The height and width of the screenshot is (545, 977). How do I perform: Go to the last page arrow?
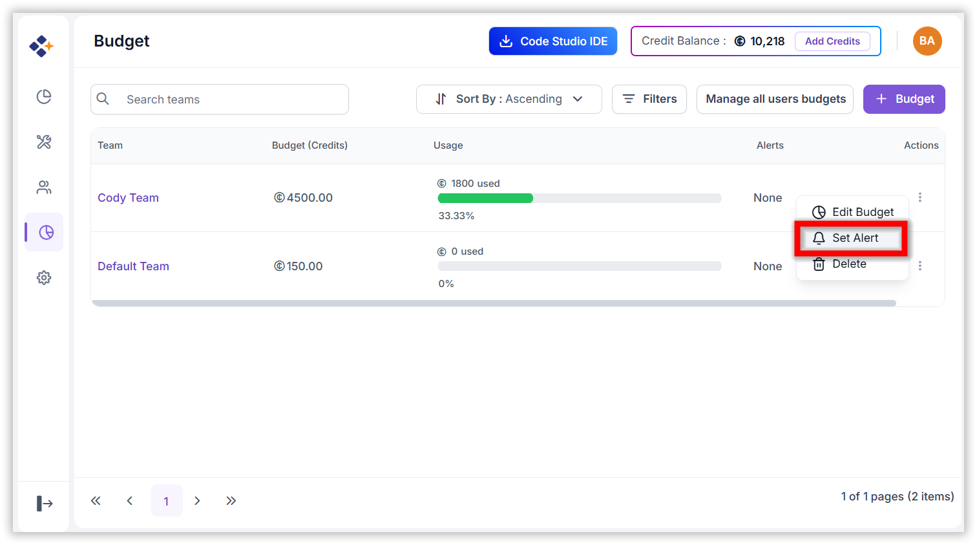point(231,500)
